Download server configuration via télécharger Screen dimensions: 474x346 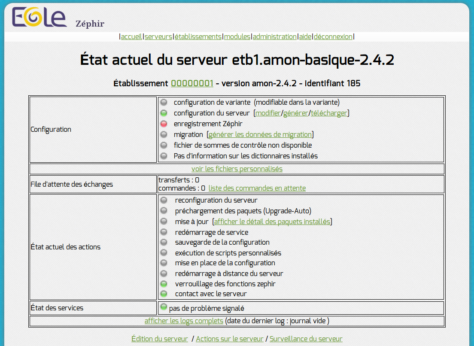click(x=329, y=113)
